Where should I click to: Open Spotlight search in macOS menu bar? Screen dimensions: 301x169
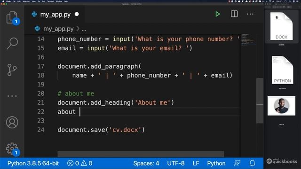click(290, 1)
